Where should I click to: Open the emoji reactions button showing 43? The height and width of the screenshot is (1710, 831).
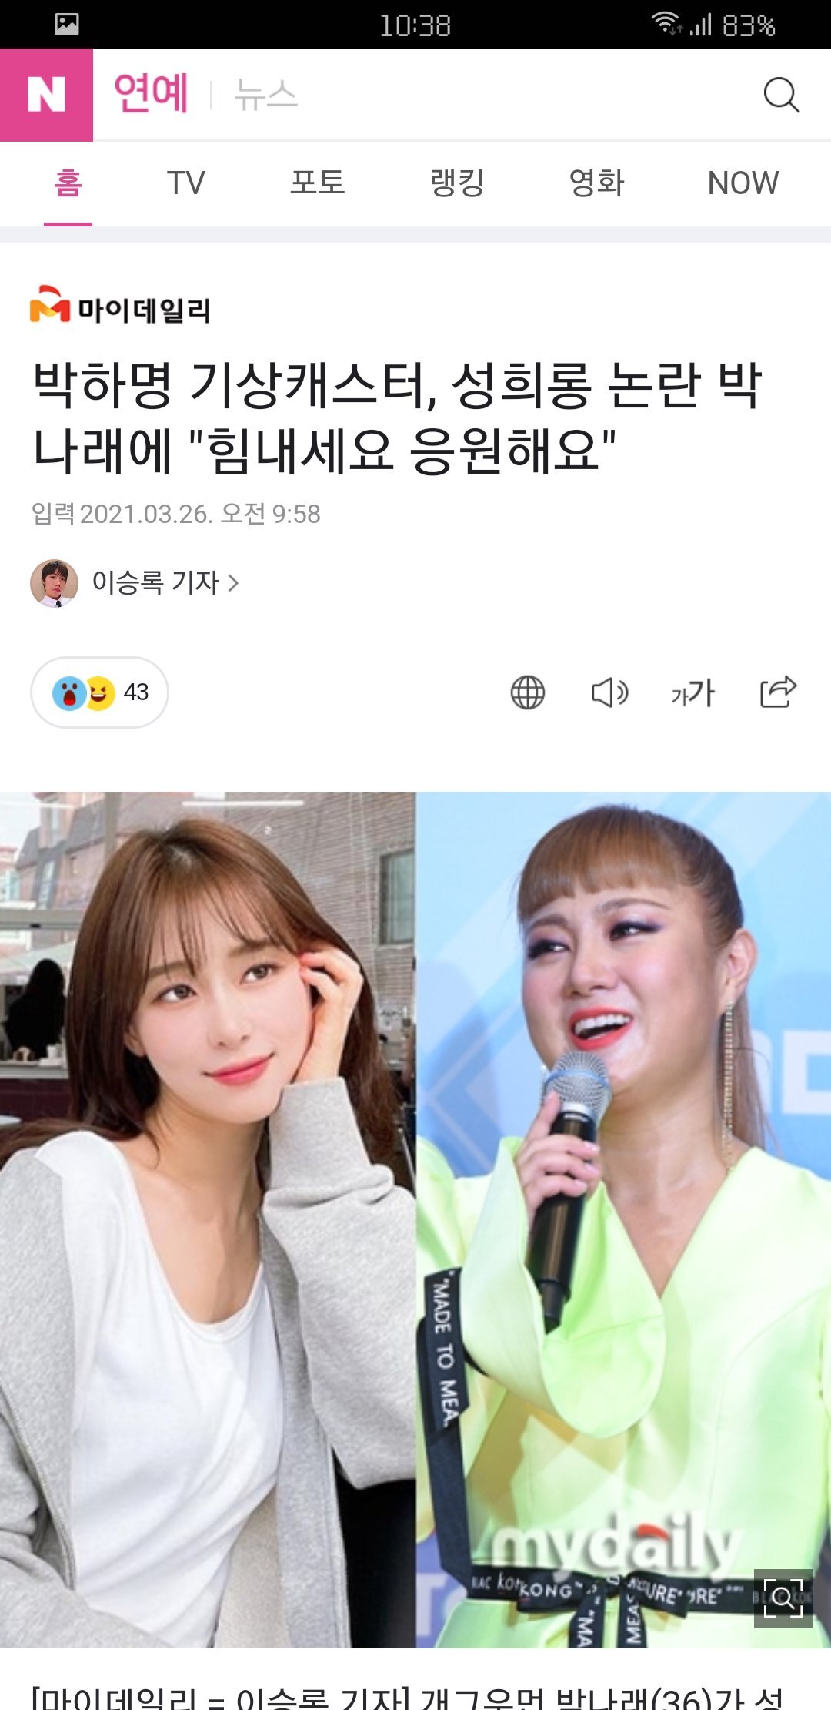click(99, 692)
